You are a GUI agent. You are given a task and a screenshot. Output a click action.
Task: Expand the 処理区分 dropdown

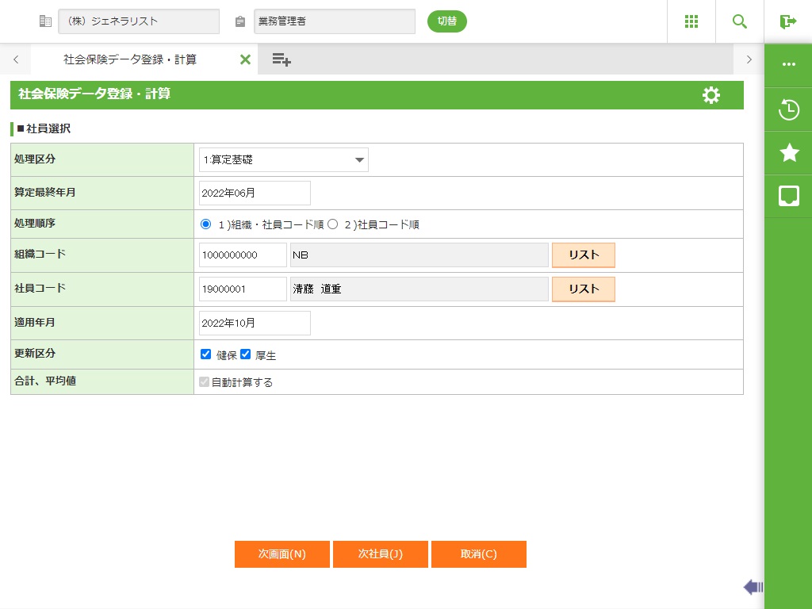coord(283,159)
